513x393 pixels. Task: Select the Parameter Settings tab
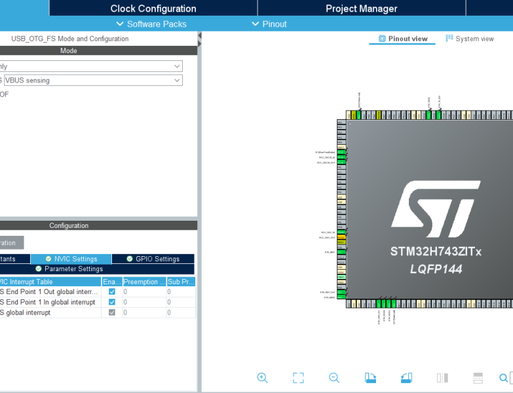[69, 269]
